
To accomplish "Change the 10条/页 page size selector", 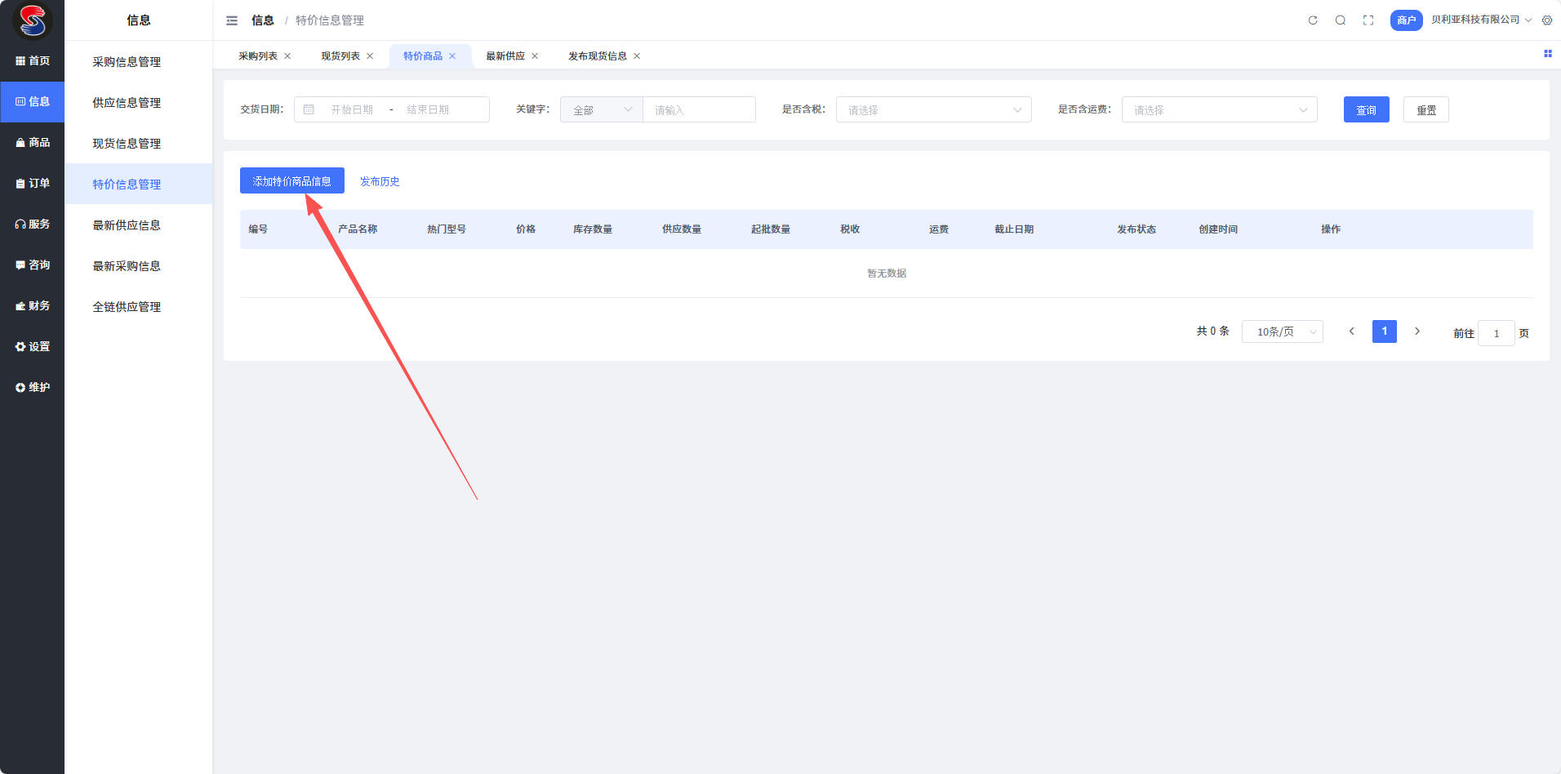I will (1282, 331).
